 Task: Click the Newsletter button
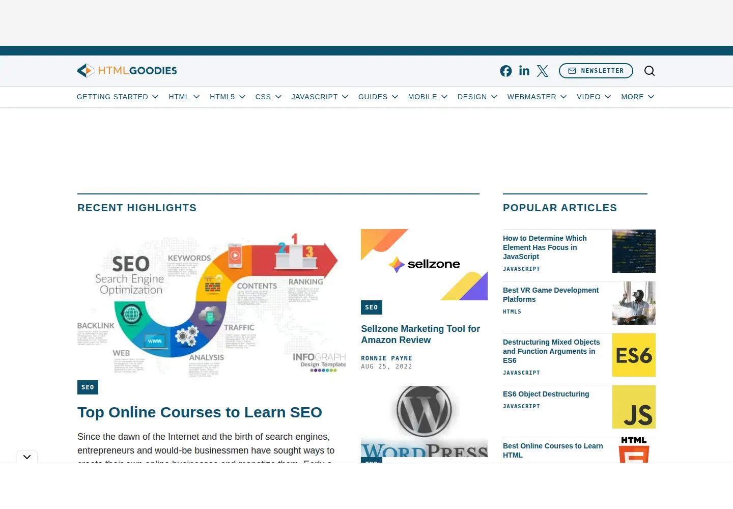tap(596, 71)
